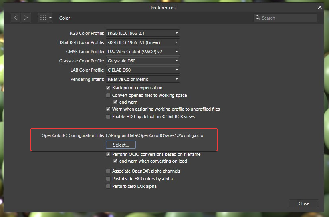
Task: Click the Close button
Action: click(x=304, y=203)
